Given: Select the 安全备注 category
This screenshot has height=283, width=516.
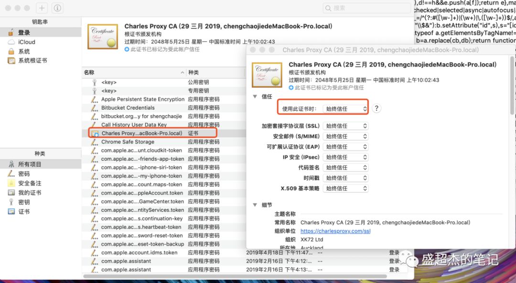Looking at the screenshot, I should pyautogui.click(x=41, y=183).
